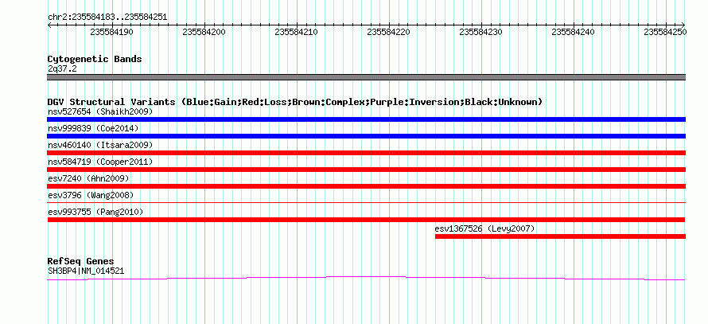Viewport: 708px width, 324px height.
Task: Click the blue gain bar for nsv527654
Action: pyautogui.click(x=366, y=119)
